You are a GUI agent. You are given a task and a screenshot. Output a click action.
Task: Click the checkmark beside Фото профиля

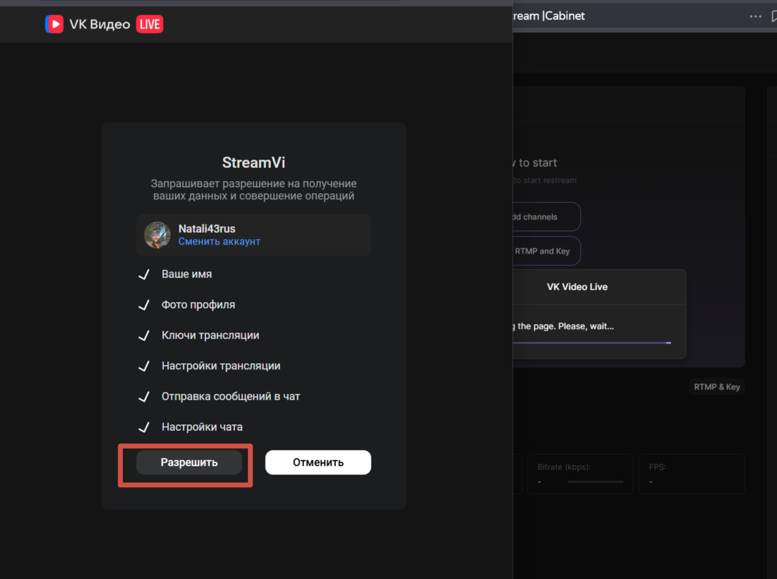click(x=144, y=305)
